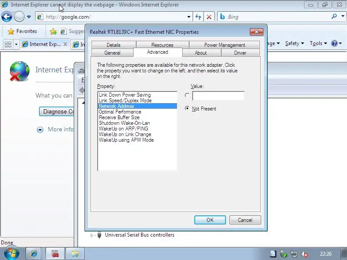Switch to the Internet Exp... browser tab
Viewport: 347px width, 260px height.
coord(45,45)
